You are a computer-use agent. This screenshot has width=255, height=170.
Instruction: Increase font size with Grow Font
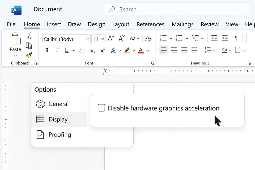tap(111, 39)
